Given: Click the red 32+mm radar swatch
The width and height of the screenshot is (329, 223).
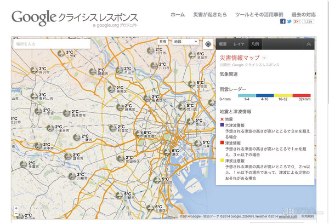Looking at the screenshot, I should pyautogui.click(x=302, y=95).
